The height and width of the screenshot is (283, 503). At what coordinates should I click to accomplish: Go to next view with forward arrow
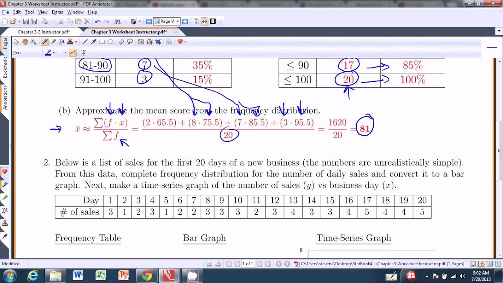(x=287, y=264)
